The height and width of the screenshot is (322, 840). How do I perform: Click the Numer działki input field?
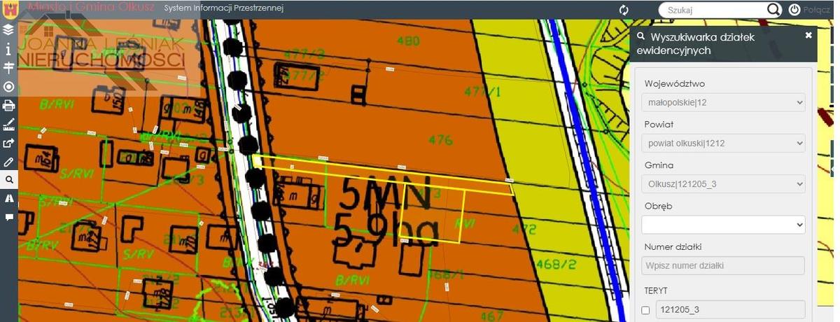point(723,265)
